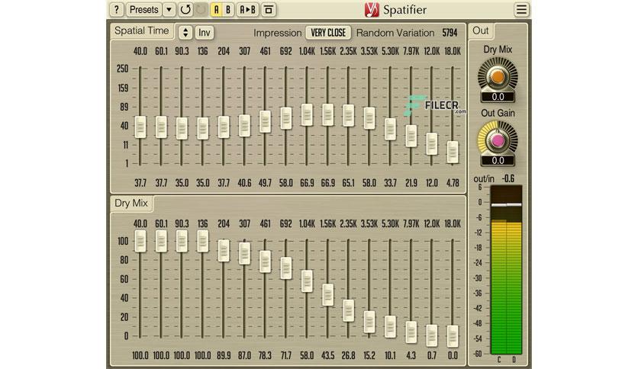The height and width of the screenshot is (369, 638).
Task: Open the hamburger main menu
Action: point(521,10)
